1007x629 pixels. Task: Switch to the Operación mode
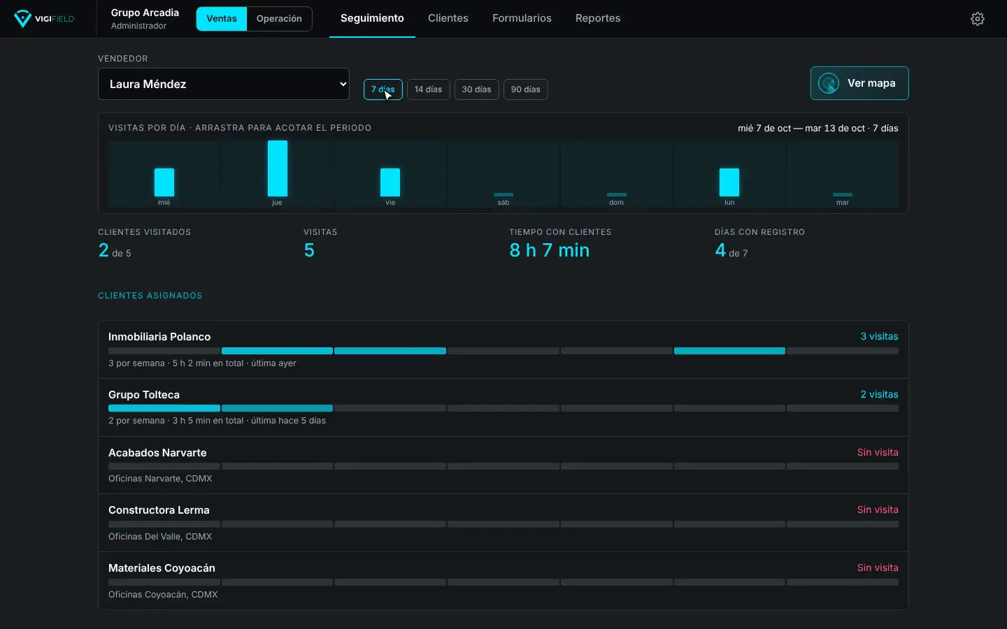(x=279, y=19)
